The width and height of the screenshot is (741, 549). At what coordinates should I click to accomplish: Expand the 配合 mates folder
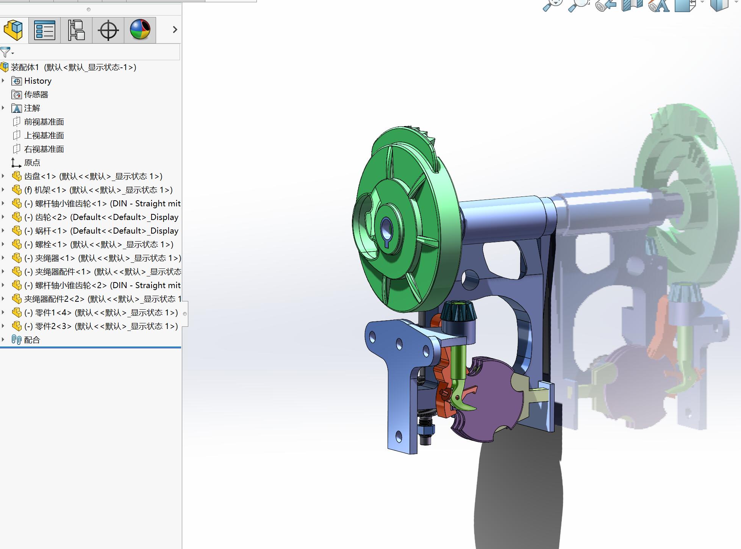pyautogui.click(x=3, y=340)
